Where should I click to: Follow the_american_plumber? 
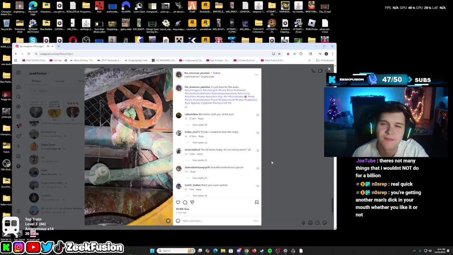pos(217,73)
